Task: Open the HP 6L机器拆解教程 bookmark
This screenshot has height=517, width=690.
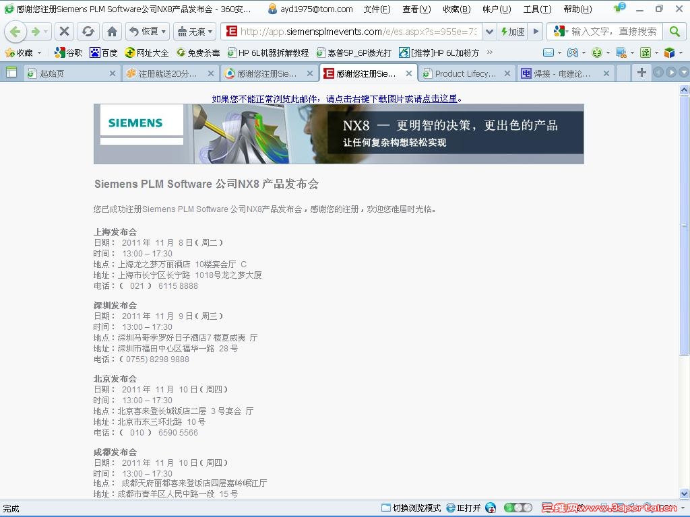Action: click(x=268, y=53)
